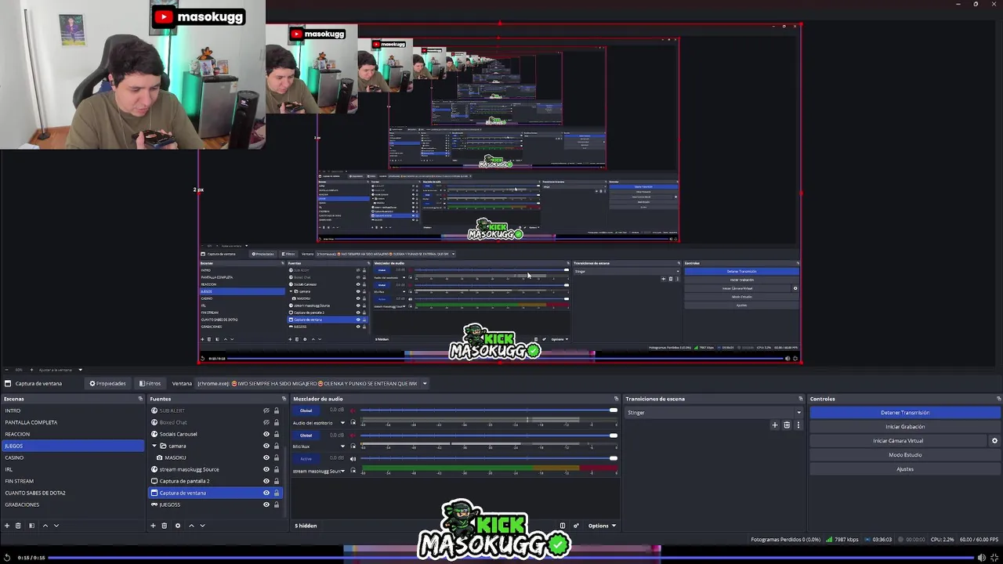Hide stream masokugg Source in Fuentes
The height and width of the screenshot is (564, 1003).
266,469
